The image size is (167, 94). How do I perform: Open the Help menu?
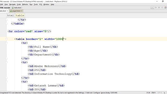52,4
